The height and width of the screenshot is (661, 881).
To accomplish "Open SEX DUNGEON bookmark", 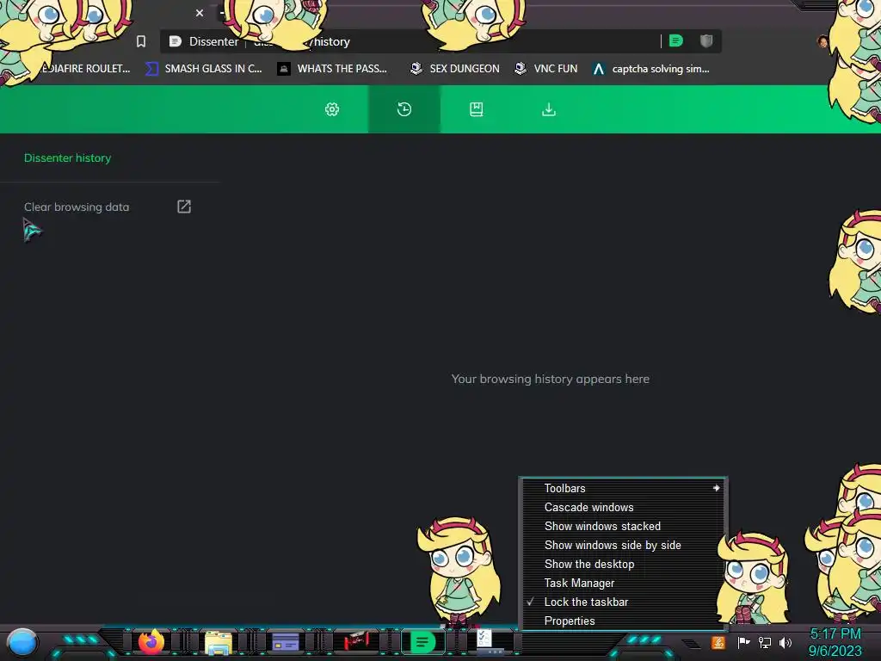I will pyautogui.click(x=454, y=69).
